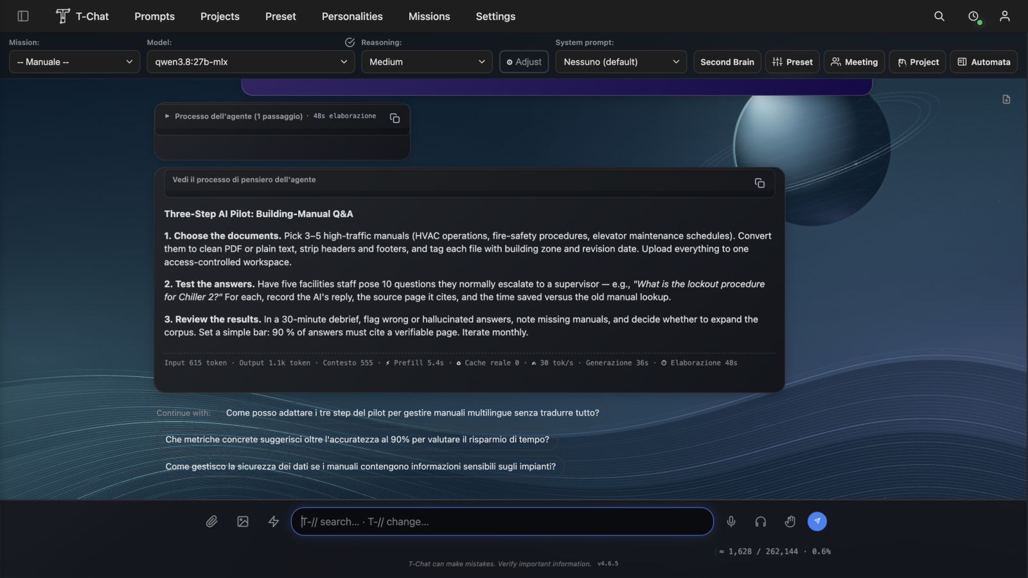The width and height of the screenshot is (1028, 578).
Task: Click the hand stop icon
Action: tap(790, 521)
